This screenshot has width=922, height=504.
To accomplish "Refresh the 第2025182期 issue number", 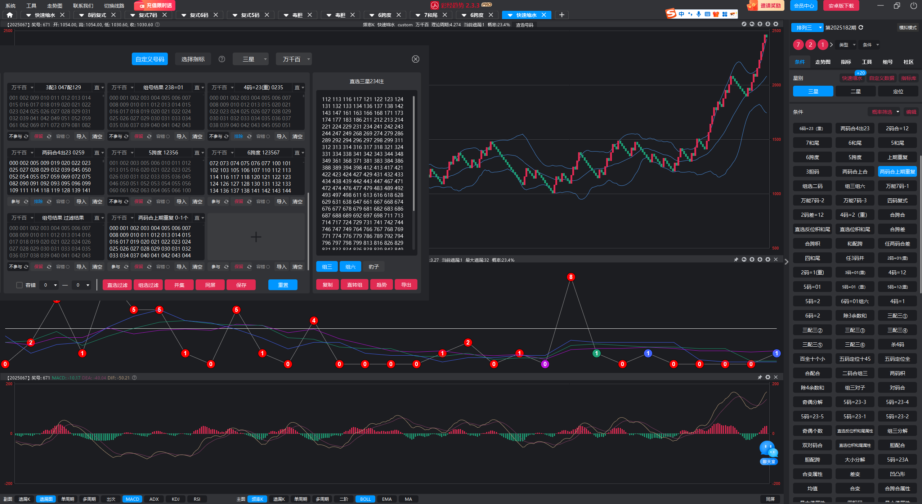I will (861, 28).
